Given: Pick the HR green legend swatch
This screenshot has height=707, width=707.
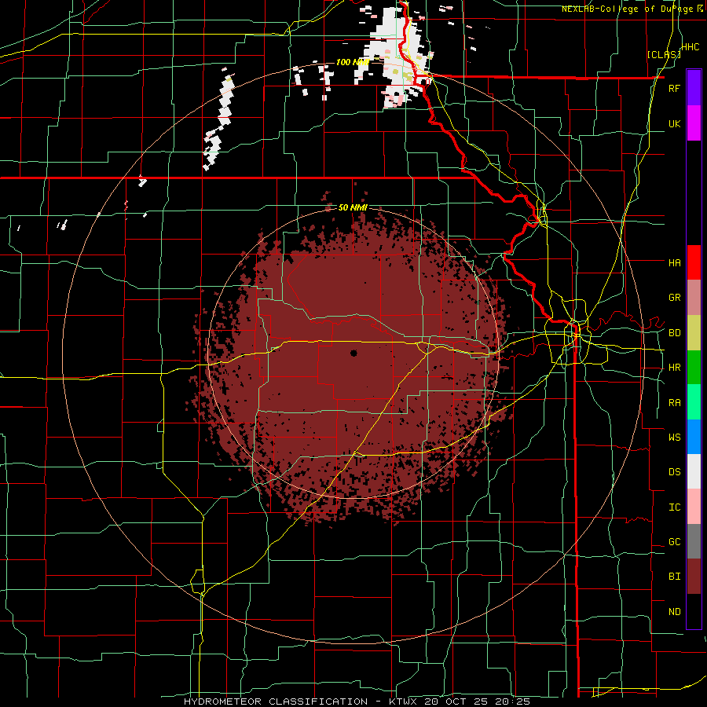Looking at the screenshot, I should pos(694,368).
